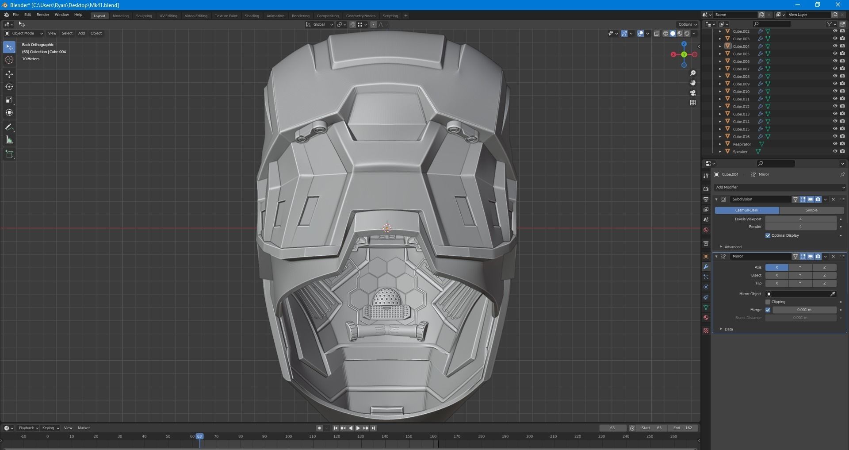Select the Add Cube tool

click(9, 154)
